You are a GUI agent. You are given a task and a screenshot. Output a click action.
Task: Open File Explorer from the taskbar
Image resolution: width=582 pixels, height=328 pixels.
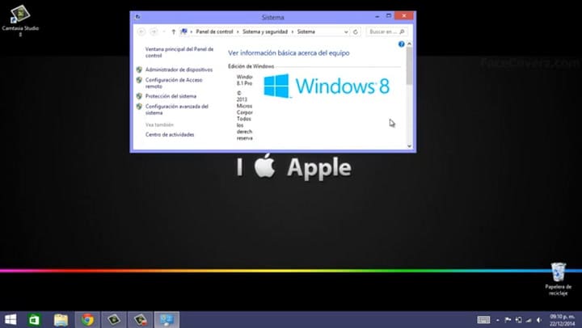(x=61, y=319)
